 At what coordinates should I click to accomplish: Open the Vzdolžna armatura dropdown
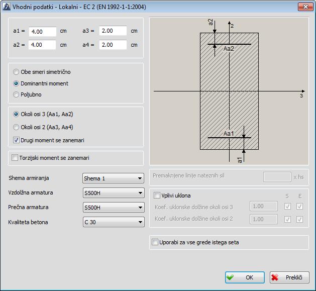click(114, 193)
